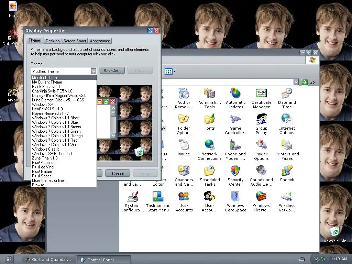Click the Mypal desktop shortcut
The image size is (352, 264).
(x=13, y=91)
